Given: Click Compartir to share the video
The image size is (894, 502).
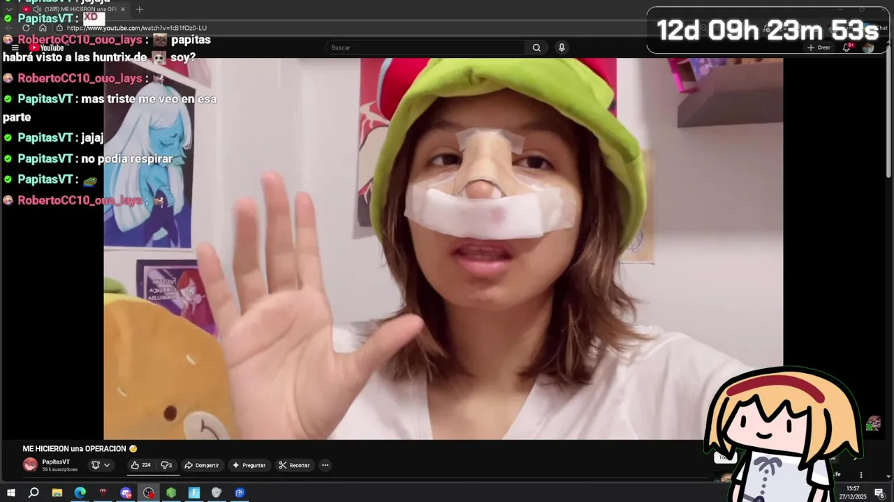Looking at the screenshot, I should [202, 465].
